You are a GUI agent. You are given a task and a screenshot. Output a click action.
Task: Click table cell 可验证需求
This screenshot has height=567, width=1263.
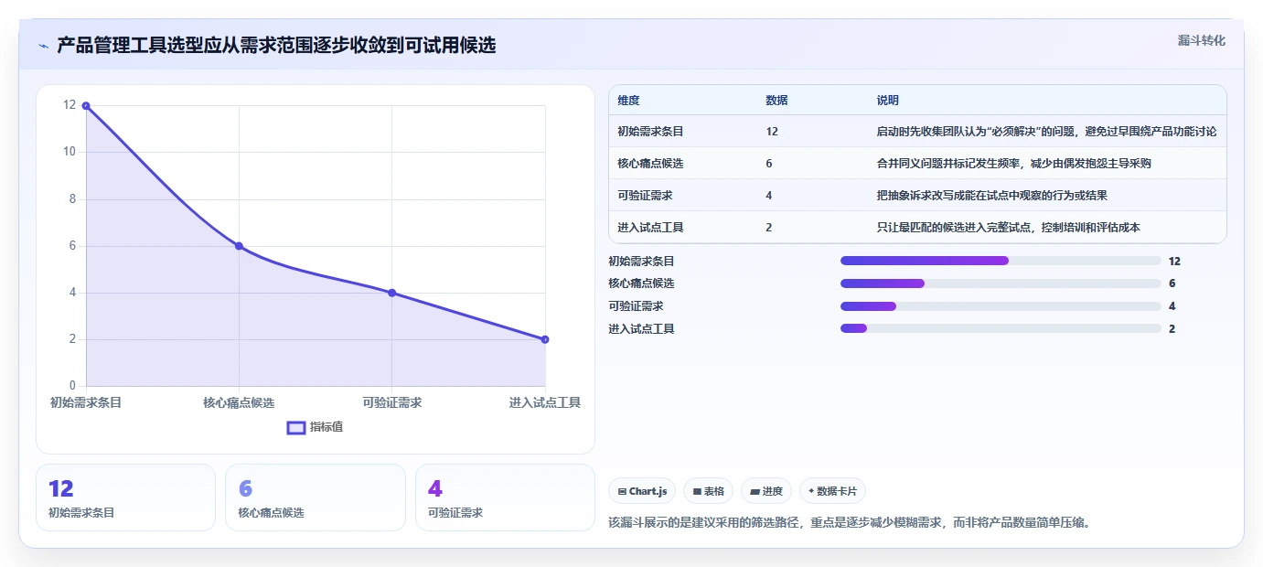[x=645, y=196]
